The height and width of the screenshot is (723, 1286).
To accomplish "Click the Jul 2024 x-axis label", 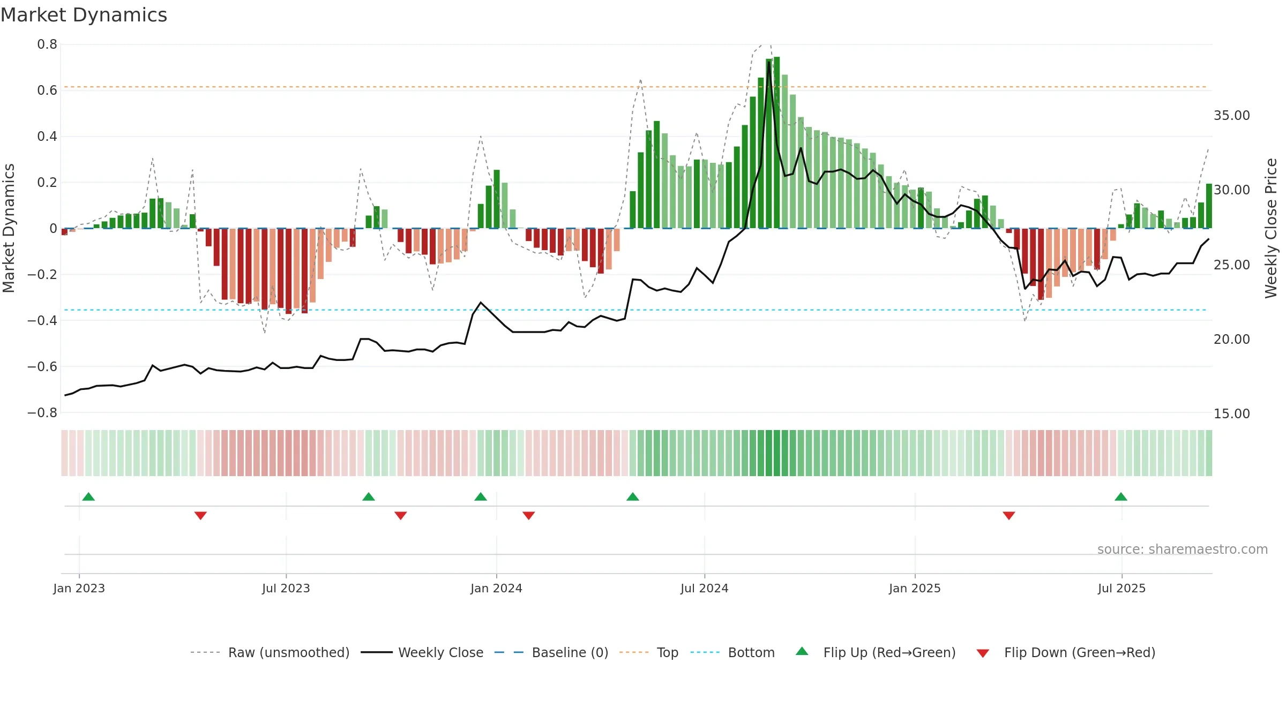I will click(705, 588).
